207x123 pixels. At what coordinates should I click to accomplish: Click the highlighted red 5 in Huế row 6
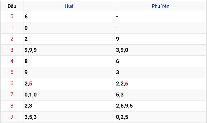click(31, 84)
